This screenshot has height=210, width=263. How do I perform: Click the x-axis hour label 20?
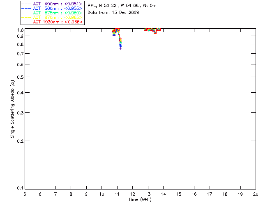click(256, 194)
